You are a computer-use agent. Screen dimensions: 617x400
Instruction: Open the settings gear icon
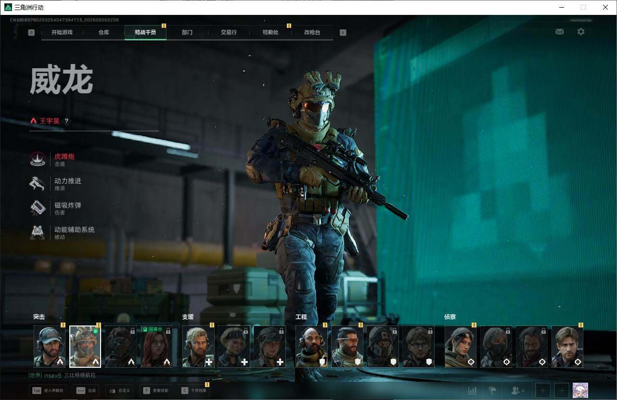(x=581, y=32)
